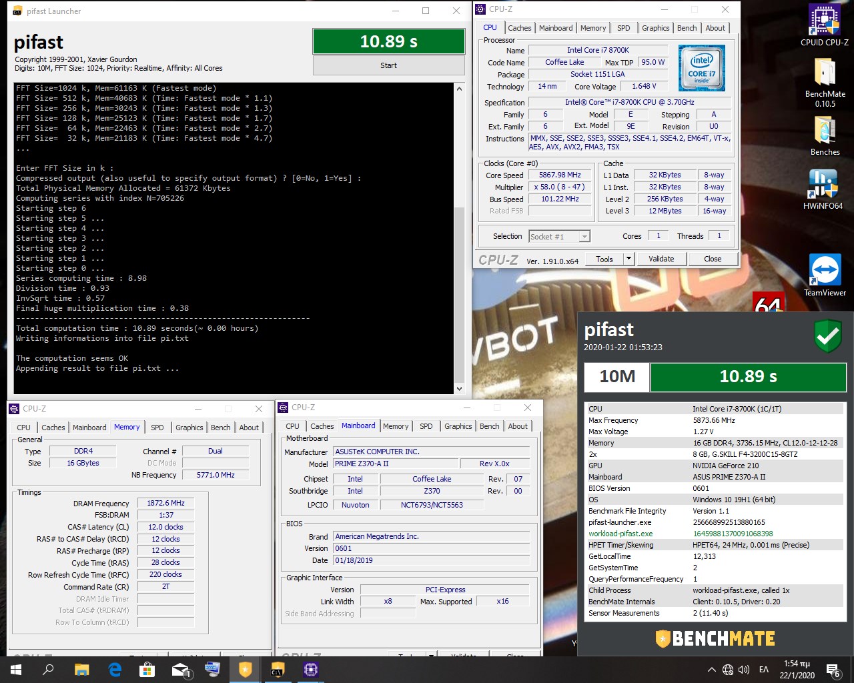Click the Intel Core i7 logo in CPU-Z
The image size is (854, 683).
pos(701,68)
